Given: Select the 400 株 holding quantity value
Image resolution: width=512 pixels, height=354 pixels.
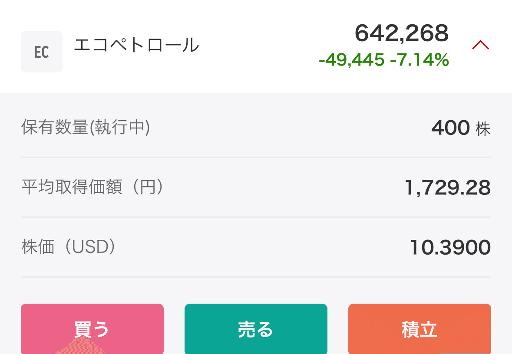Looking at the screenshot, I should pos(460,128).
